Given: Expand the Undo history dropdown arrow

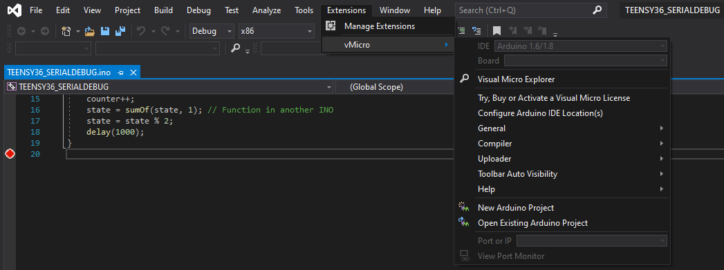Looking at the screenshot, I should tap(153, 31).
